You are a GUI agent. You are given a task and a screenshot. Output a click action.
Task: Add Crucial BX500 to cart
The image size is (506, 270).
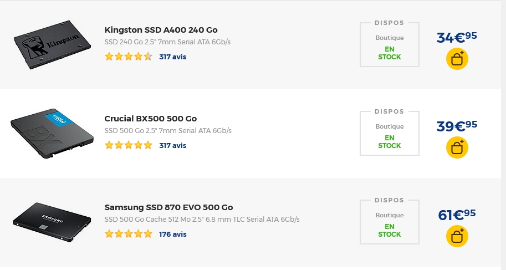457,148
